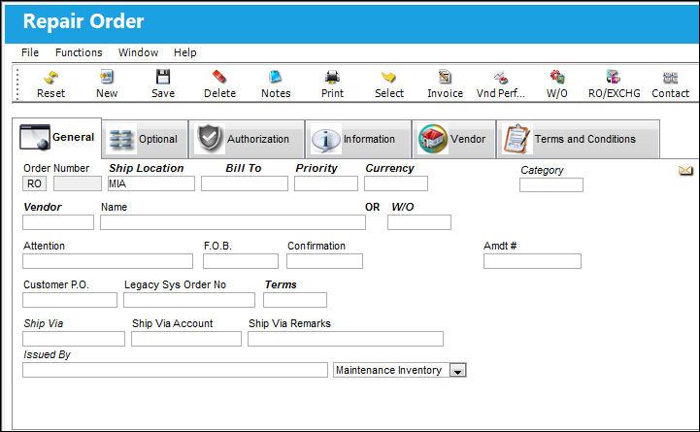Switch to the Terms and Conditions tab
Screen dimensions: 700x432
pos(578,139)
